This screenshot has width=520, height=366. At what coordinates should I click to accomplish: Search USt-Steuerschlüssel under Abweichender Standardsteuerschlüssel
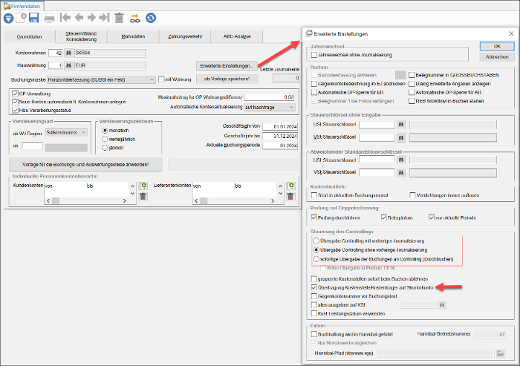(x=401, y=160)
